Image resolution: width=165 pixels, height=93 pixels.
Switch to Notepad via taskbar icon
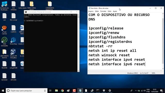coord(80,91)
